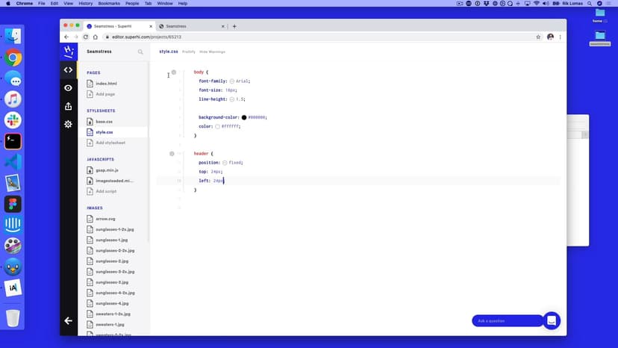Open project settings gear icon
Screen dimensions: 618x348
(x=68, y=124)
